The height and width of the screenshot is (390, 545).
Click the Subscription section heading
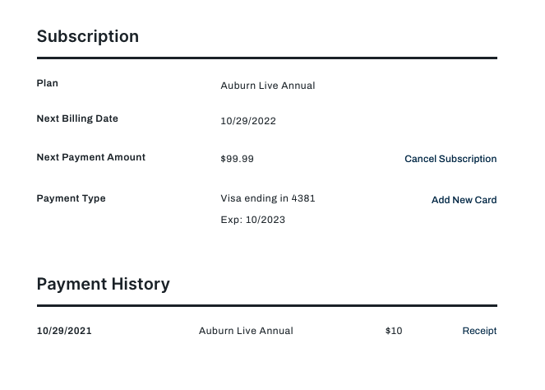(88, 36)
